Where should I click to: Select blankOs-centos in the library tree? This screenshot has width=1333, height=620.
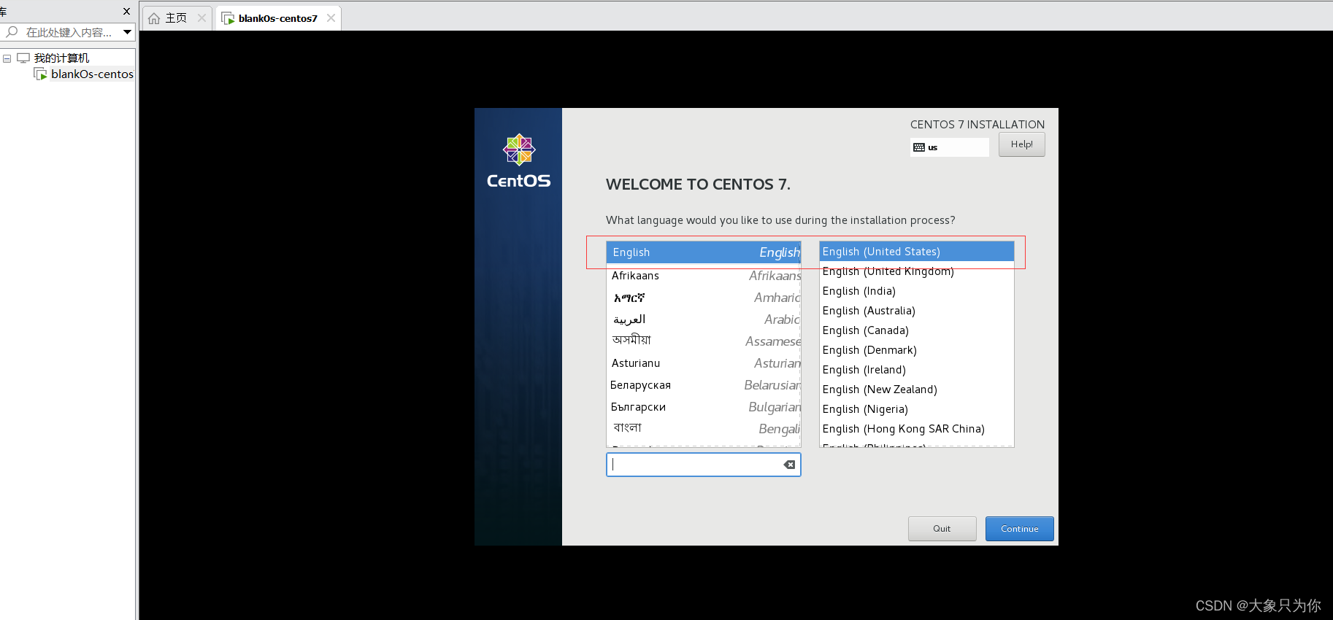(92, 74)
